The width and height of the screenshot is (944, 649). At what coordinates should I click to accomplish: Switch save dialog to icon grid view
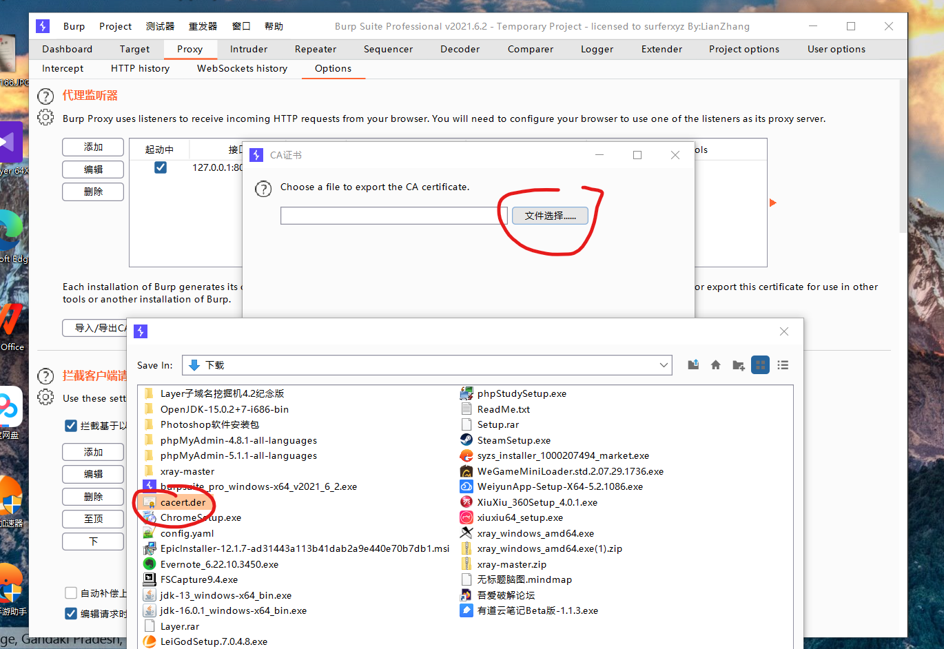760,364
